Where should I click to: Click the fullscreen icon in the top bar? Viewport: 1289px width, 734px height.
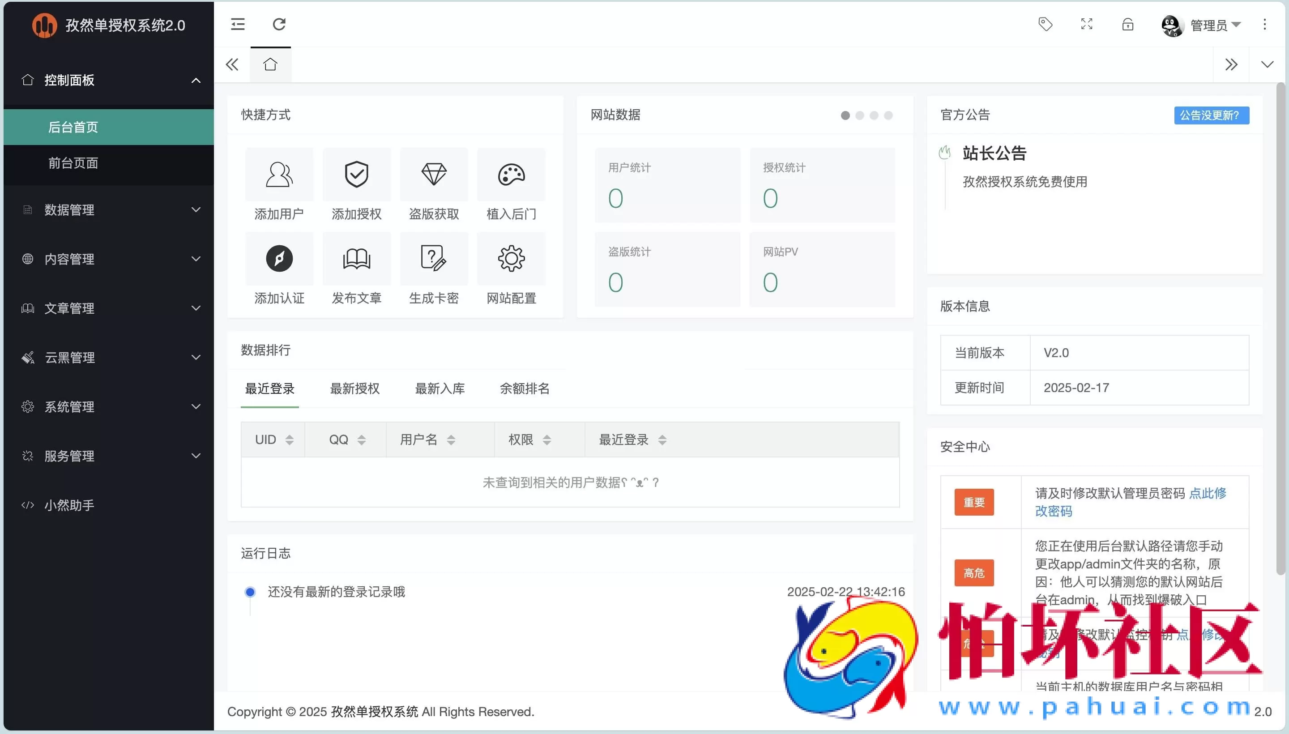click(x=1086, y=24)
